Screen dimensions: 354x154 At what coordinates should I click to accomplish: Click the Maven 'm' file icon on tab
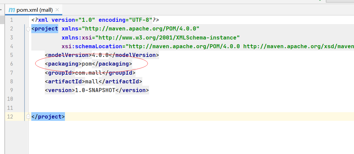[x=11, y=10]
